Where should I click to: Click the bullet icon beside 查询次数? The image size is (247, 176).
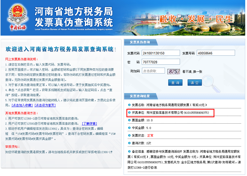tap(129, 143)
